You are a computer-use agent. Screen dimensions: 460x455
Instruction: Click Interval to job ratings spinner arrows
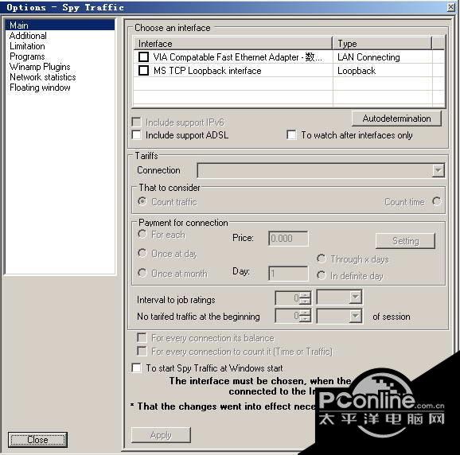306,298
